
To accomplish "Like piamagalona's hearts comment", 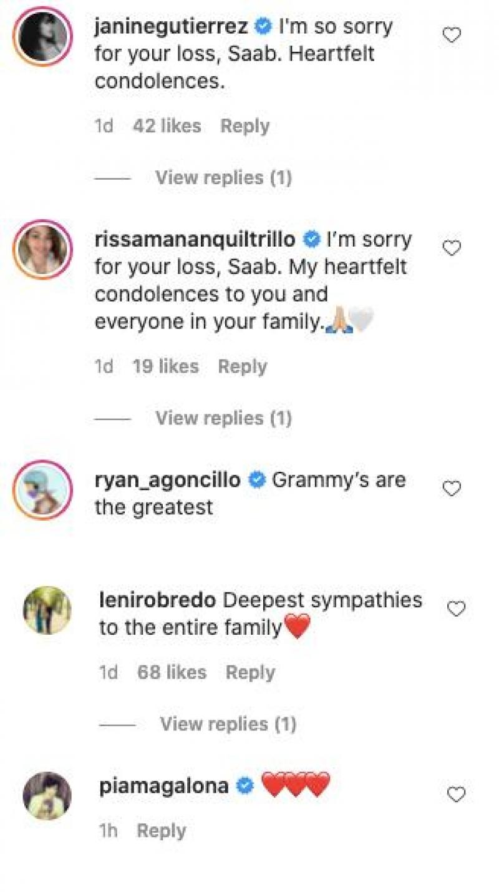I will 457,794.
